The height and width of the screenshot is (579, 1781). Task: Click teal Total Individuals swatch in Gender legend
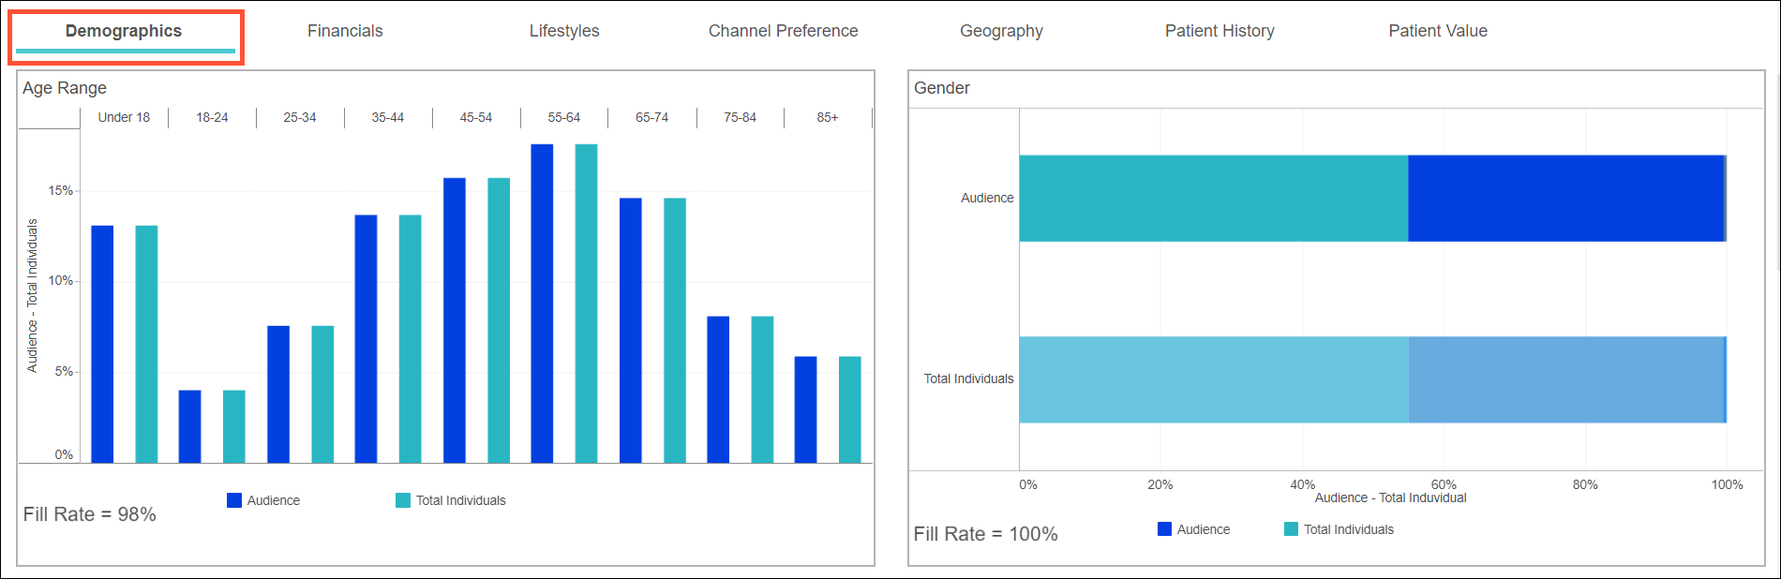coord(1291,529)
